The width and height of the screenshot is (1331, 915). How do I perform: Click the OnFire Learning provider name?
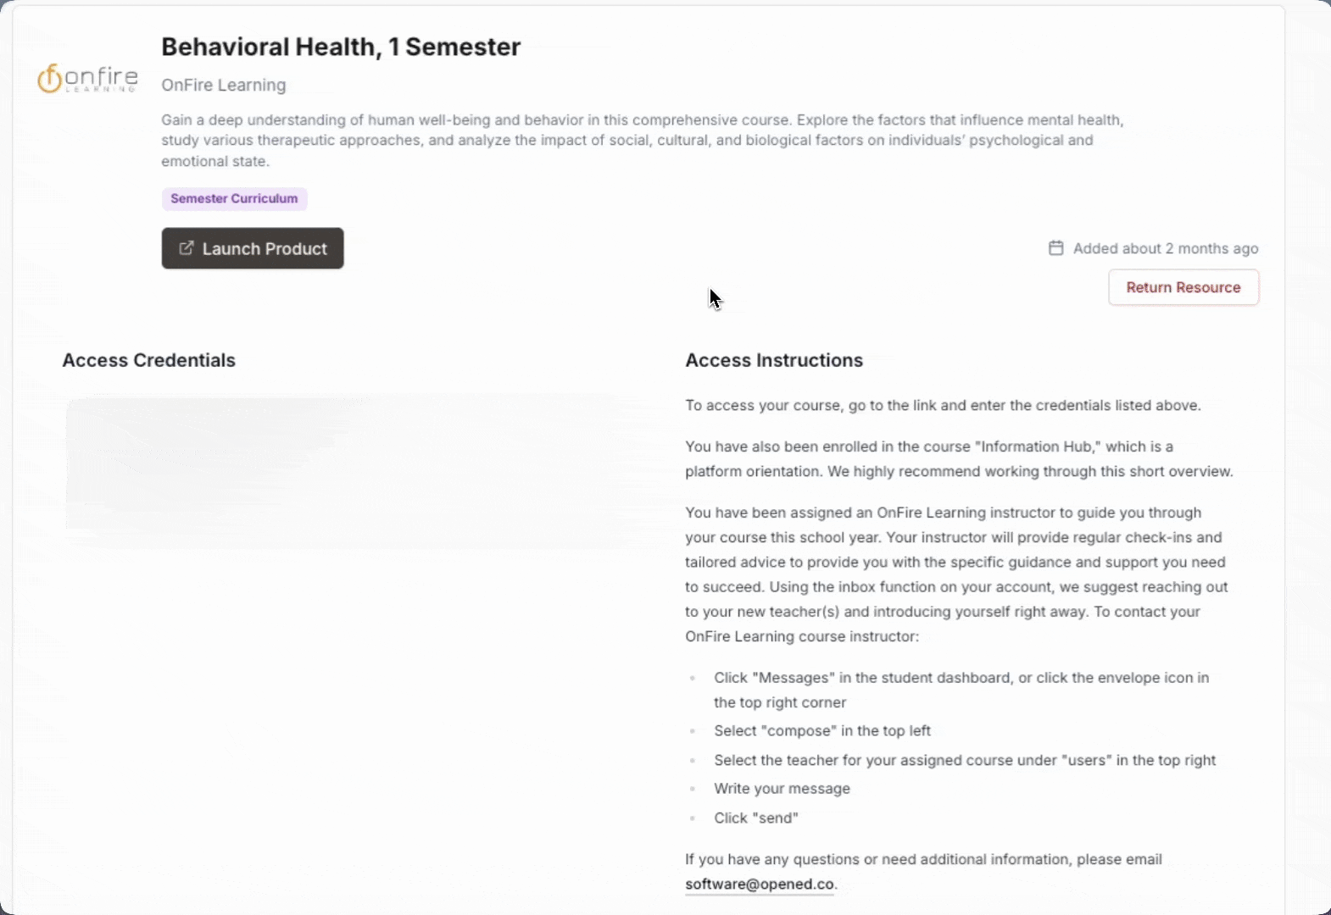click(224, 85)
